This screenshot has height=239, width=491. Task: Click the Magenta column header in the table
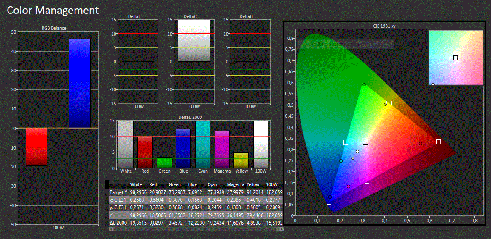[236, 184]
